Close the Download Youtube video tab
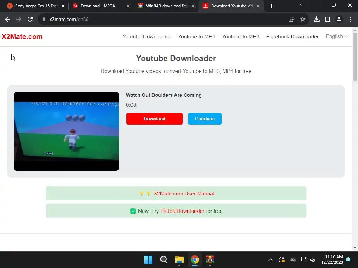 coord(258,6)
